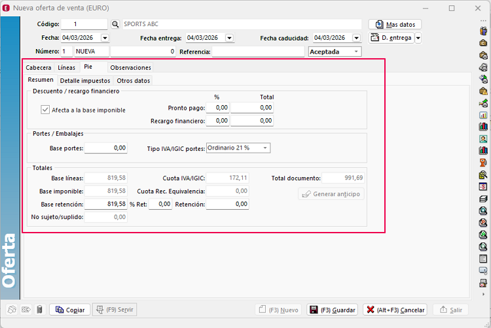This screenshot has width=491, height=328.
Task: Open the Fecha caducidad date dropdown
Action: 356,38
